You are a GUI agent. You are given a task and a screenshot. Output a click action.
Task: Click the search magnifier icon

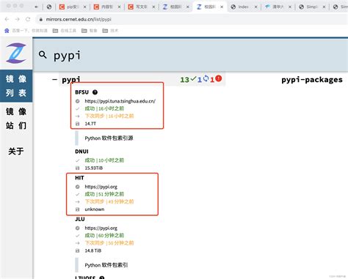tap(43, 55)
